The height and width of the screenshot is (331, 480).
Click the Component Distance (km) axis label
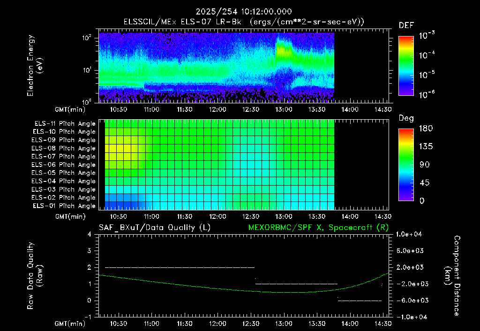point(452,275)
